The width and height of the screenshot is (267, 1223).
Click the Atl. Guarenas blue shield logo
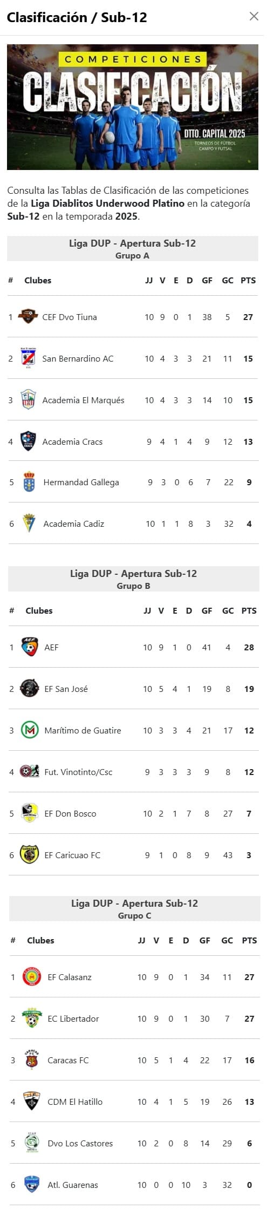tap(32, 1185)
